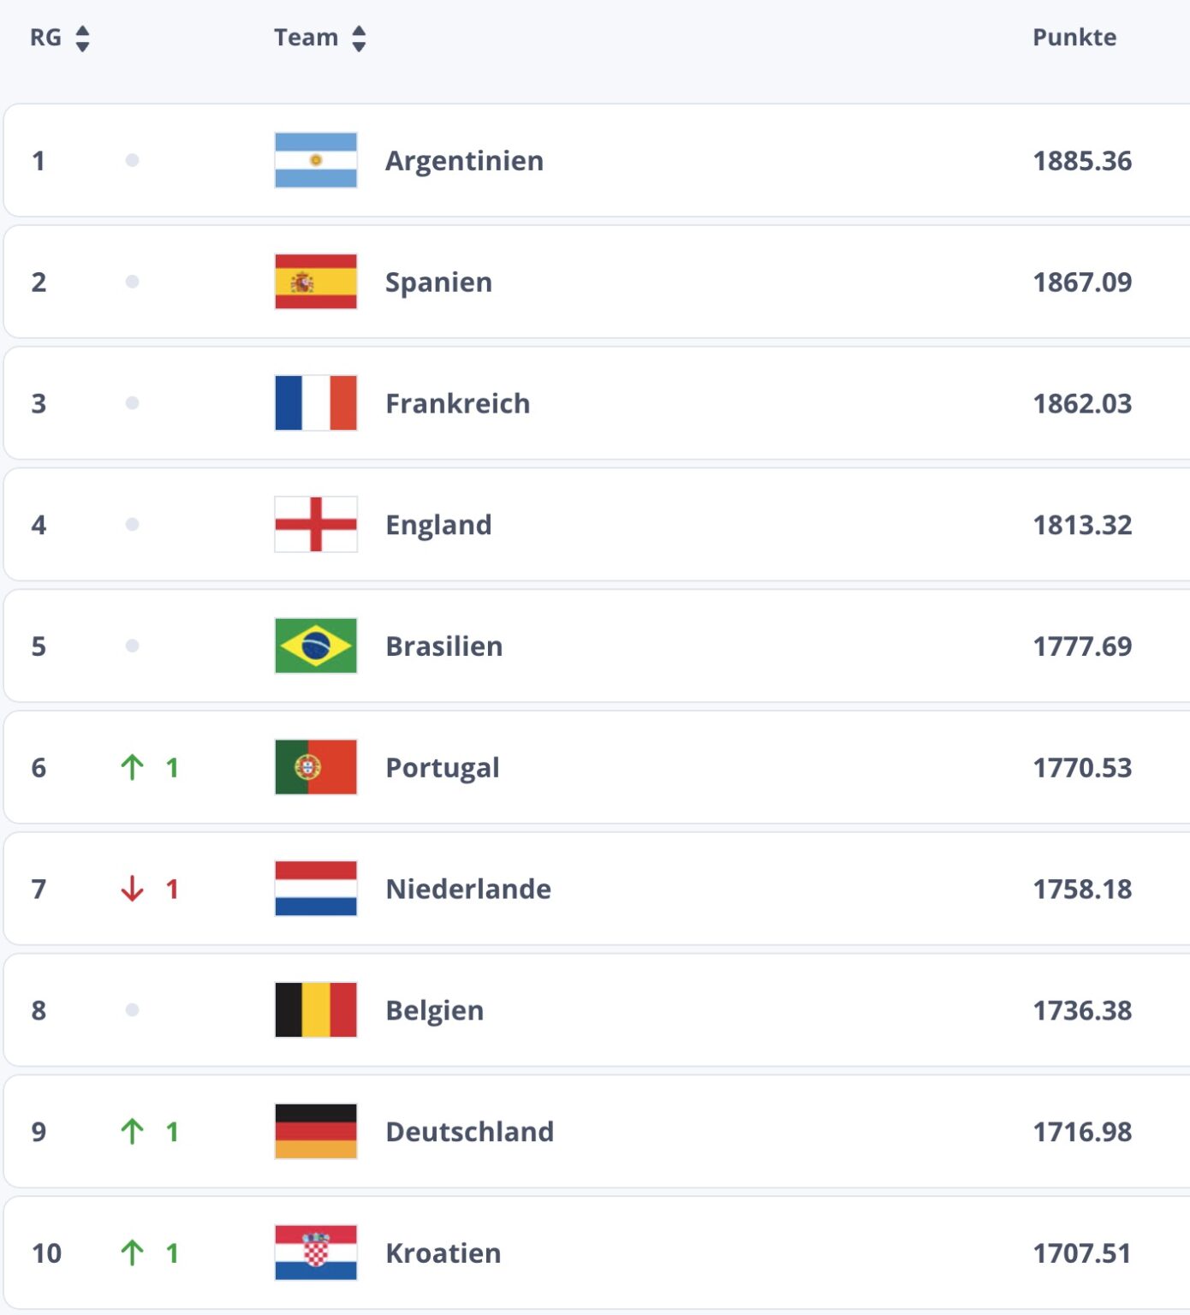This screenshot has height=1315, width=1190.
Task: Click the Argentinien flag icon
Action: click(x=315, y=160)
